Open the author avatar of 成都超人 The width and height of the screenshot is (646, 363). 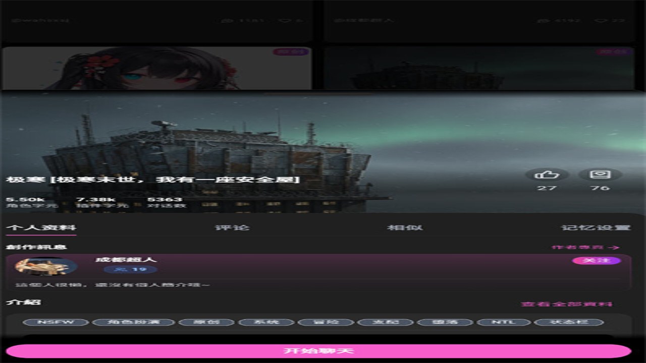coord(46,266)
